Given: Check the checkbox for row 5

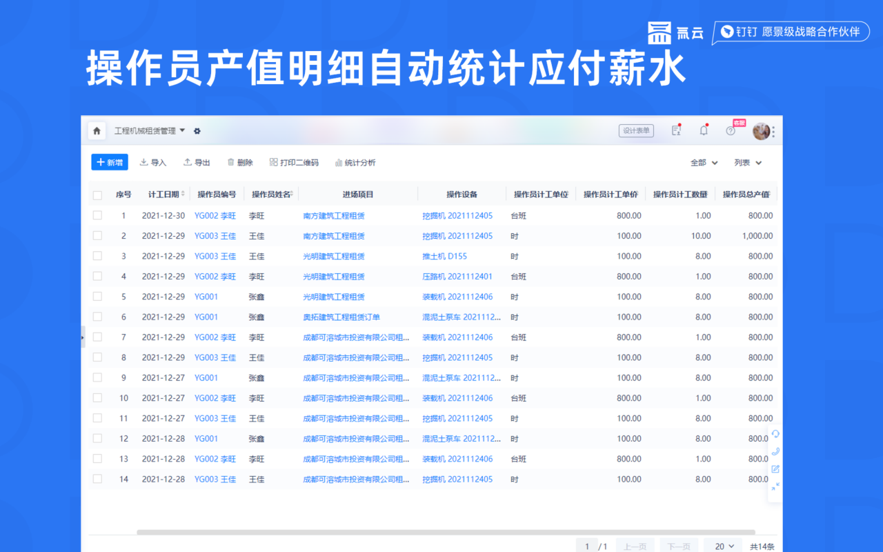Looking at the screenshot, I should [x=97, y=297].
